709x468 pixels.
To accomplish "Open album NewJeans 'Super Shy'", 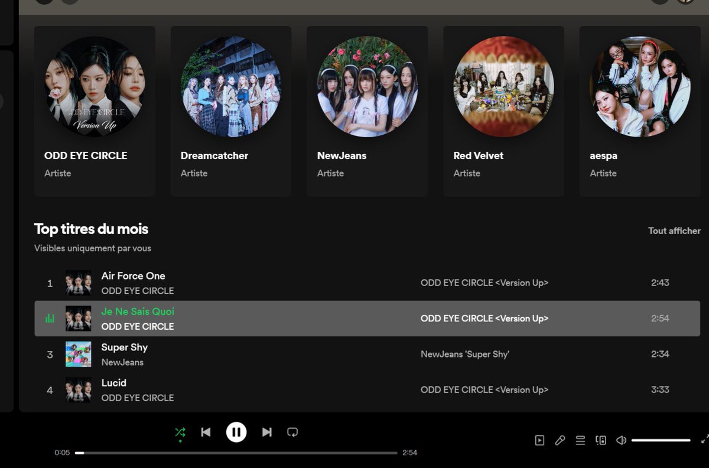I will [465, 354].
